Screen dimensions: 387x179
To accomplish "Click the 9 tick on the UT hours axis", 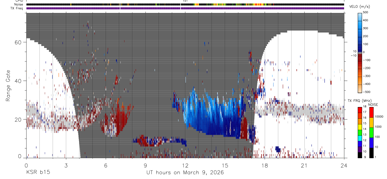I will [145, 165].
